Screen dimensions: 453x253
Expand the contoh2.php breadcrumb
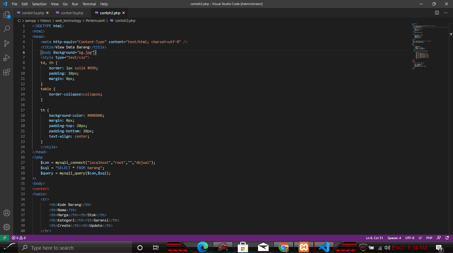click(x=125, y=21)
